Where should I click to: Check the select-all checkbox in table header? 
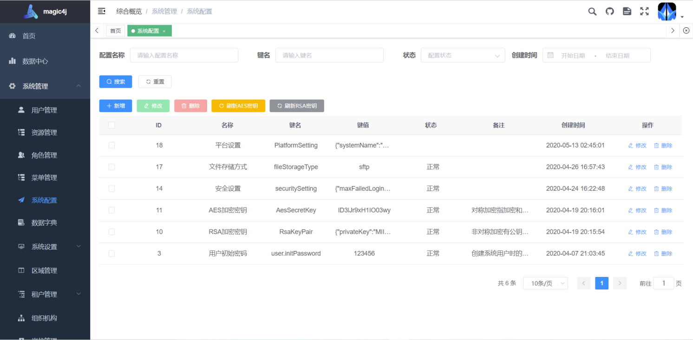click(x=111, y=125)
